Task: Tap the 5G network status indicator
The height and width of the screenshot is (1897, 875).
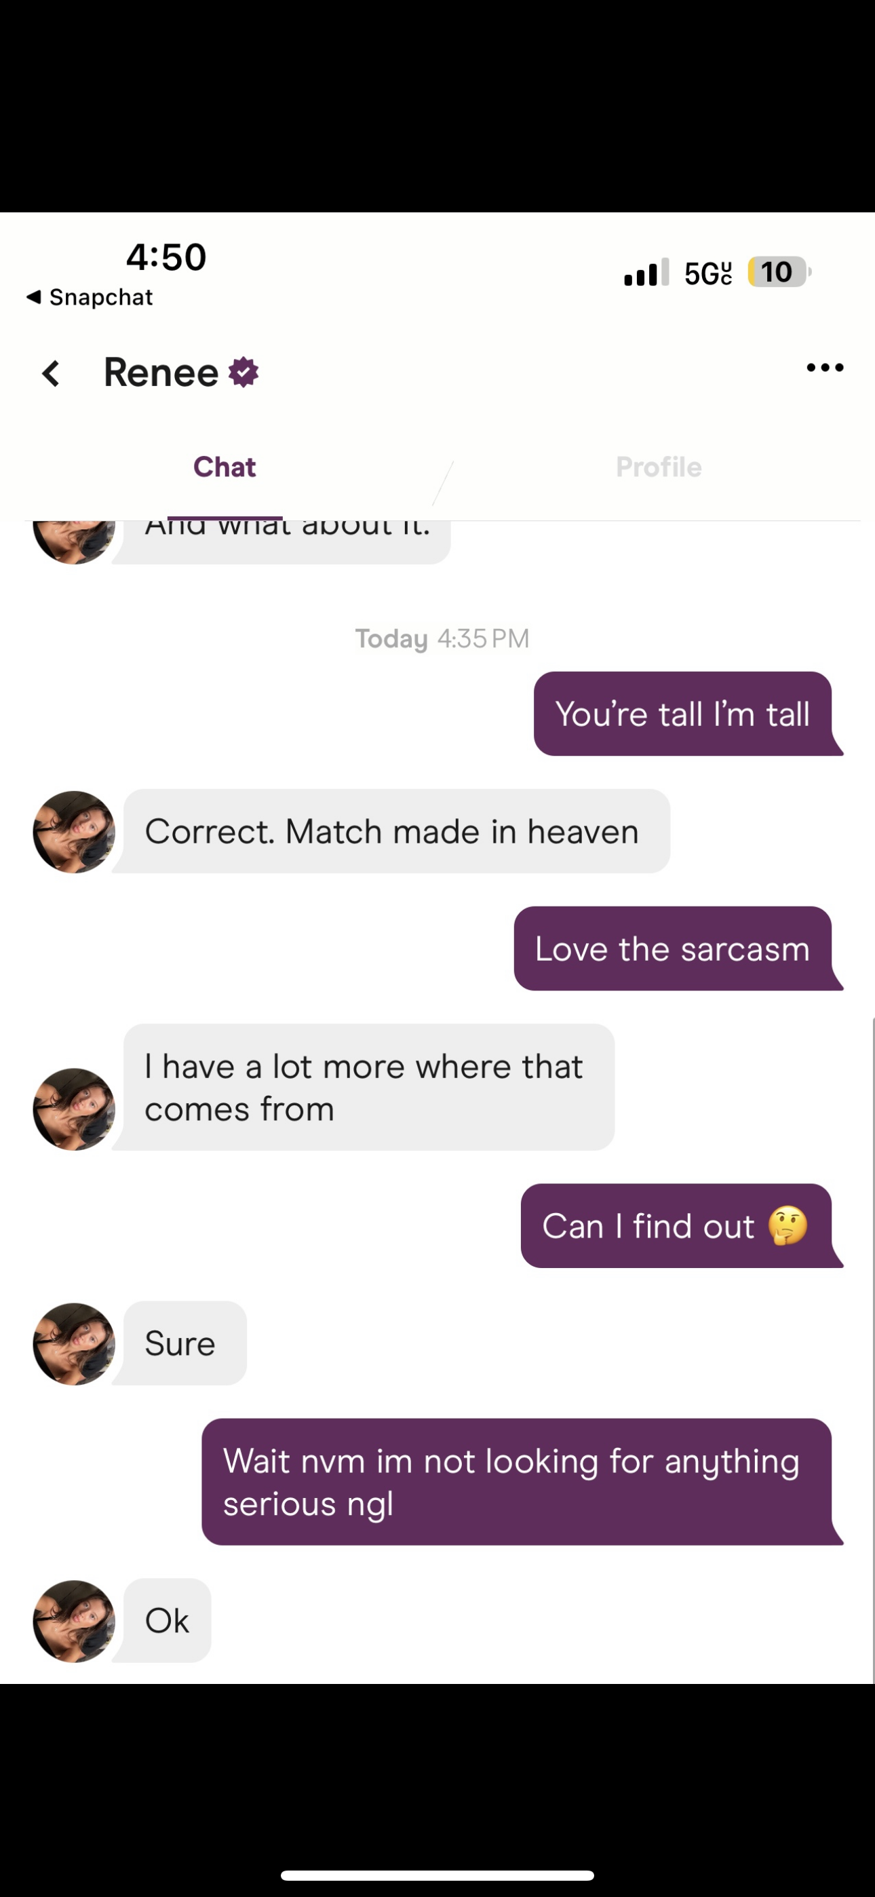Action: 708,273
